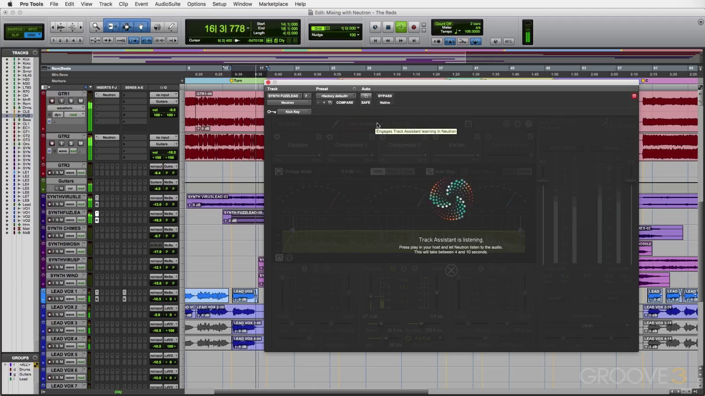This screenshot has height=396, width=705.
Task: Open the Clip menu
Action: point(123,4)
